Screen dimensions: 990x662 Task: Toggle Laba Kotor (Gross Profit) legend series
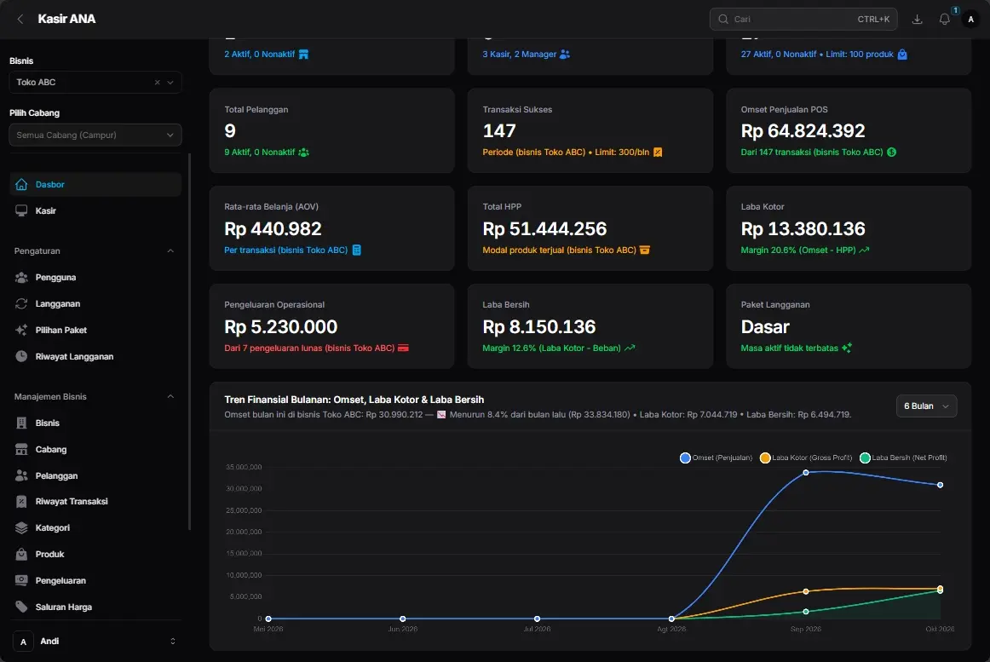click(806, 458)
